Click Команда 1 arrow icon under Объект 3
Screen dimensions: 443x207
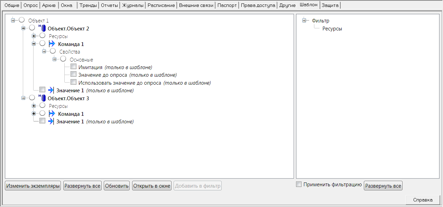point(52,114)
